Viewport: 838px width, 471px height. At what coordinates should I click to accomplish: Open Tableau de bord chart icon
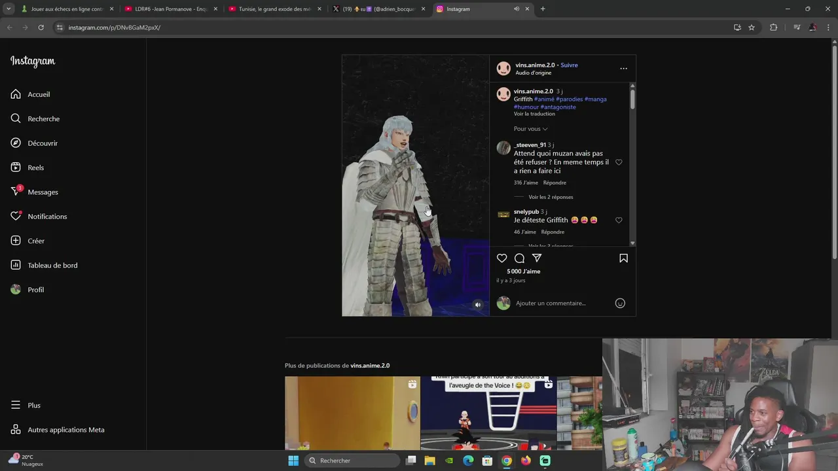click(16, 265)
